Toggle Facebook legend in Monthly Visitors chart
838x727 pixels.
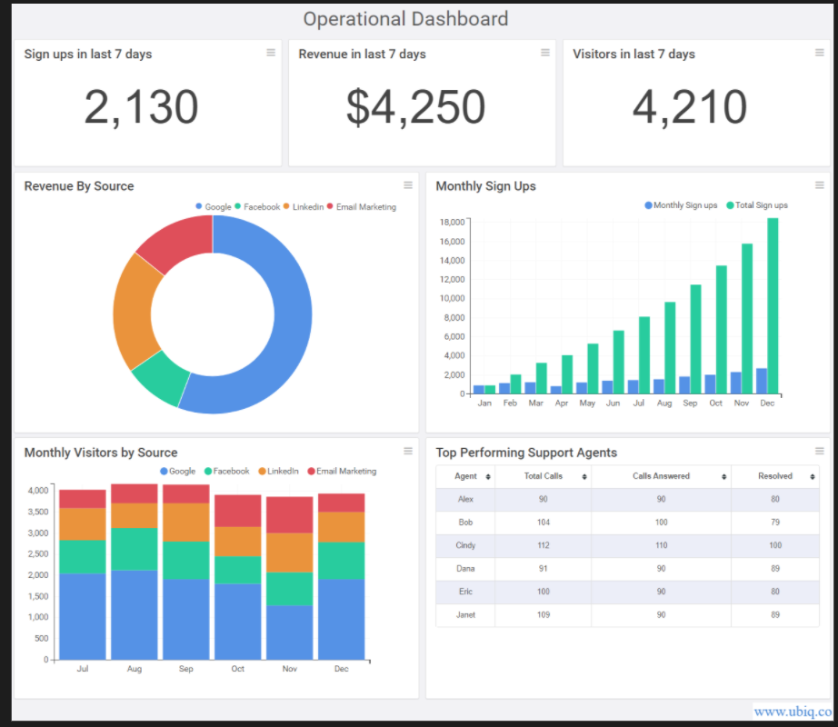[x=227, y=471]
